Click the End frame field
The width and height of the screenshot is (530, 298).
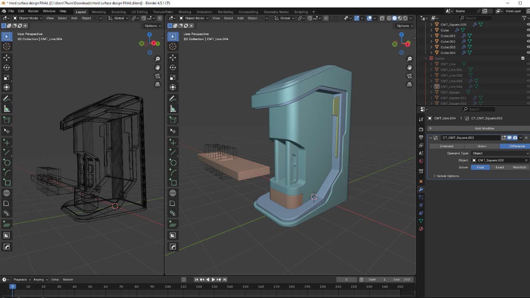[x=402, y=279]
